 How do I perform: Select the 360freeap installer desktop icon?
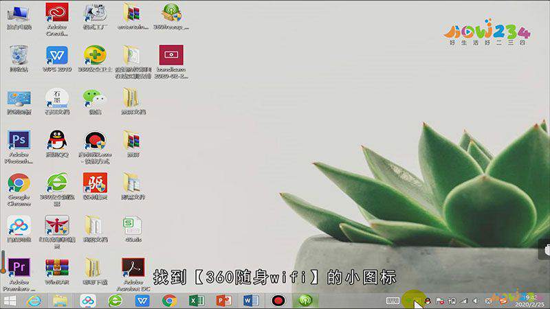tap(171, 16)
